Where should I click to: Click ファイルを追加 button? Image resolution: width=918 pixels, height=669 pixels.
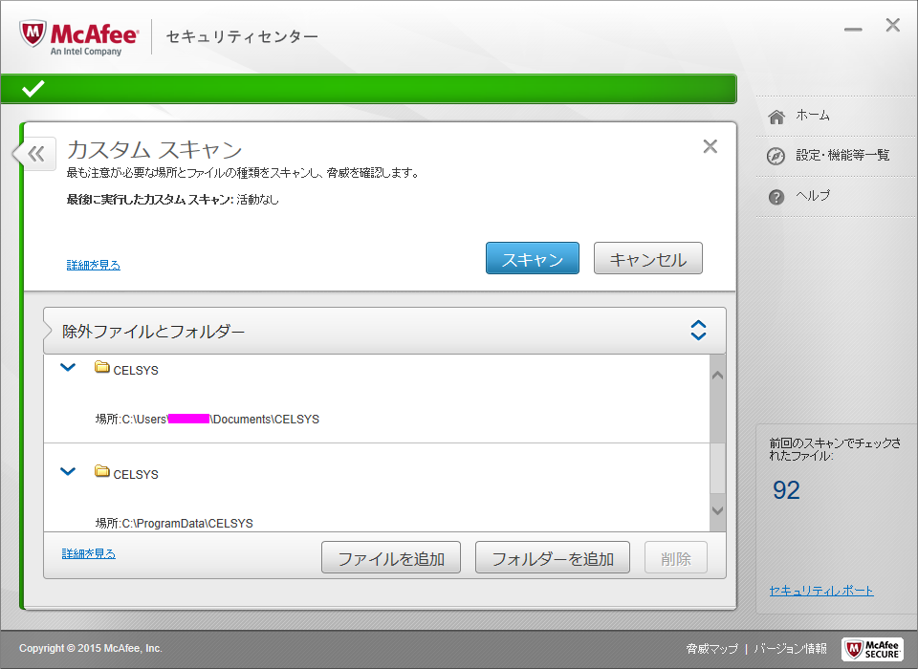pyautogui.click(x=391, y=558)
